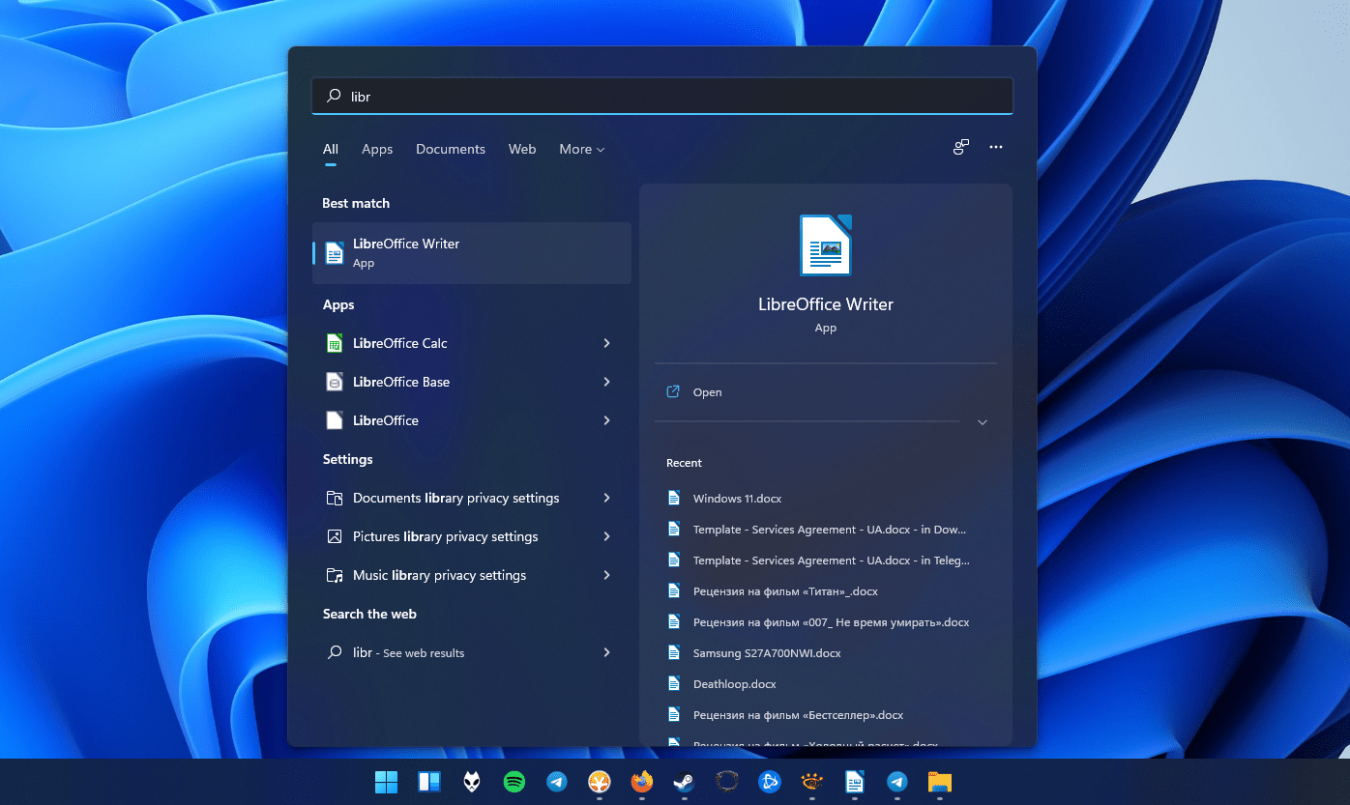Viewport: 1350px width, 805px height.
Task: Open the ellipsis options menu
Action: (996, 147)
